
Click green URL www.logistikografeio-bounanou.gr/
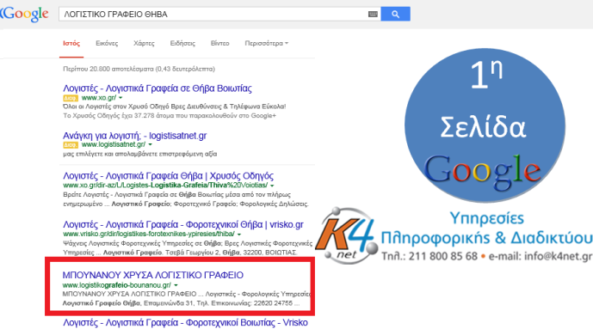point(116,285)
